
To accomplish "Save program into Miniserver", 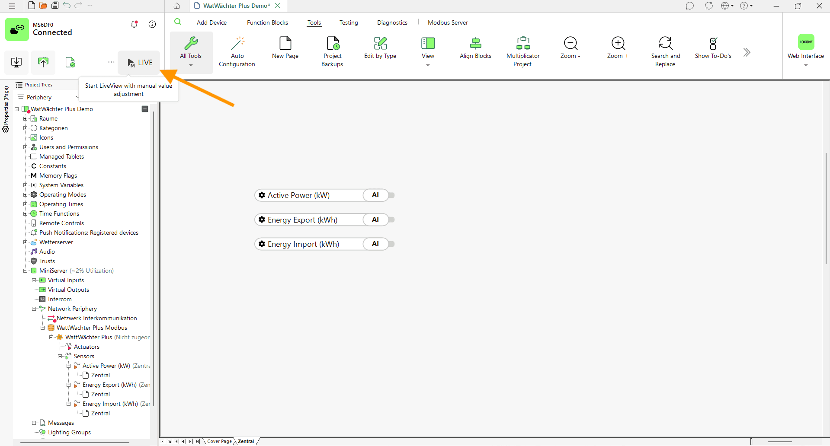I will (x=16, y=62).
